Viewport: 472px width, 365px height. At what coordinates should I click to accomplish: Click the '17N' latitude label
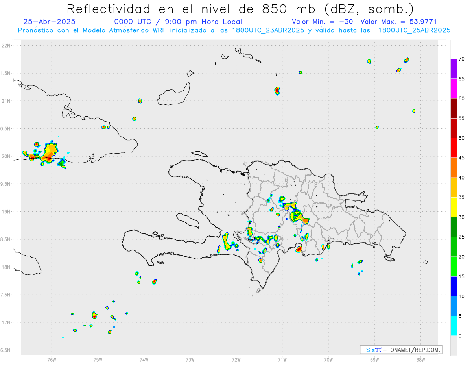pos(6,322)
